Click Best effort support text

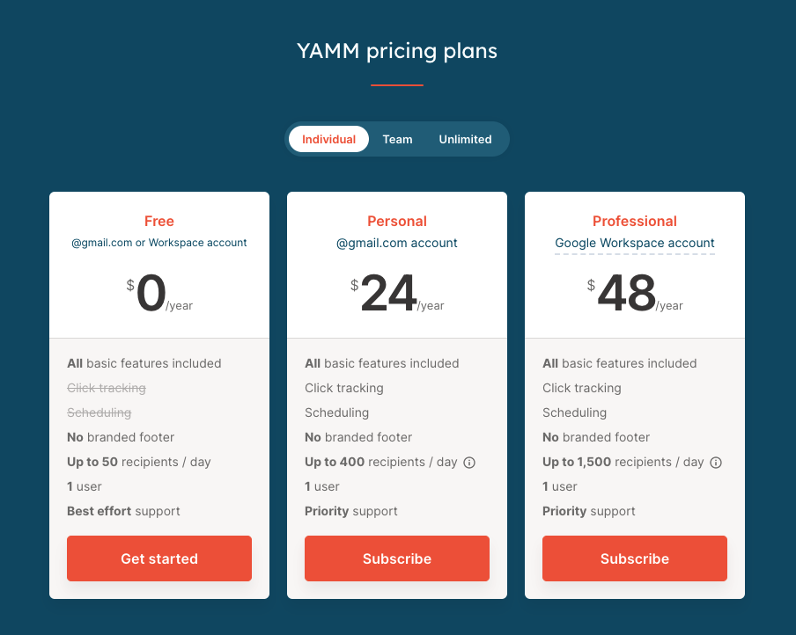(123, 511)
